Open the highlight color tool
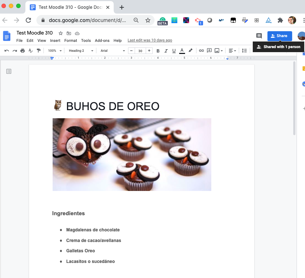The image size is (305, 278). pos(191,50)
